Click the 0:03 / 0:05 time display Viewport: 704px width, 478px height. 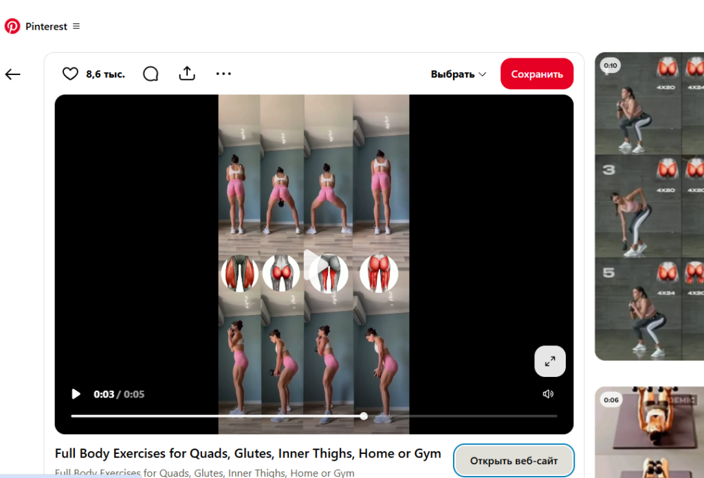(x=119, y=395)
